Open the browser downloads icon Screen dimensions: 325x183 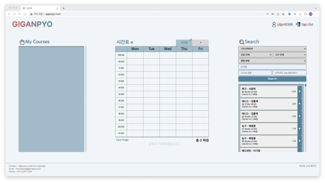point(300,14)
